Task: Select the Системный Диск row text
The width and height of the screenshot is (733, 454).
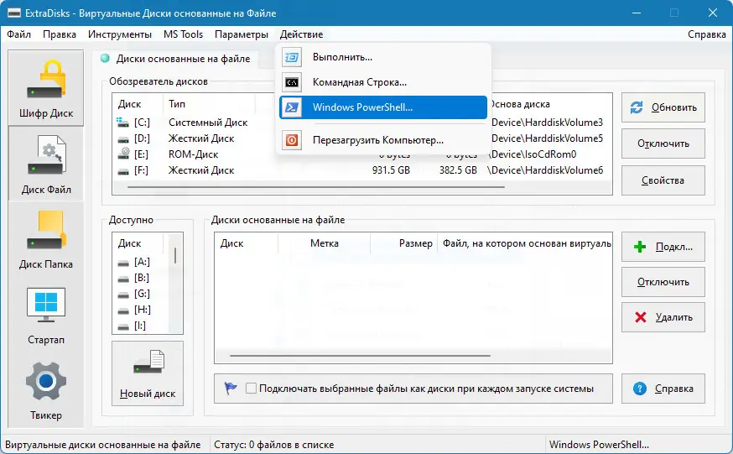Action: 208,123
